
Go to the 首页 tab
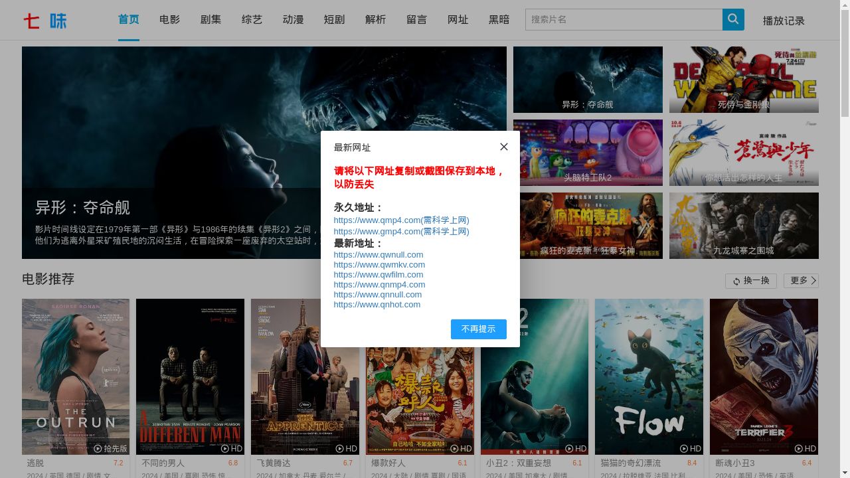[x=129, y=20]
